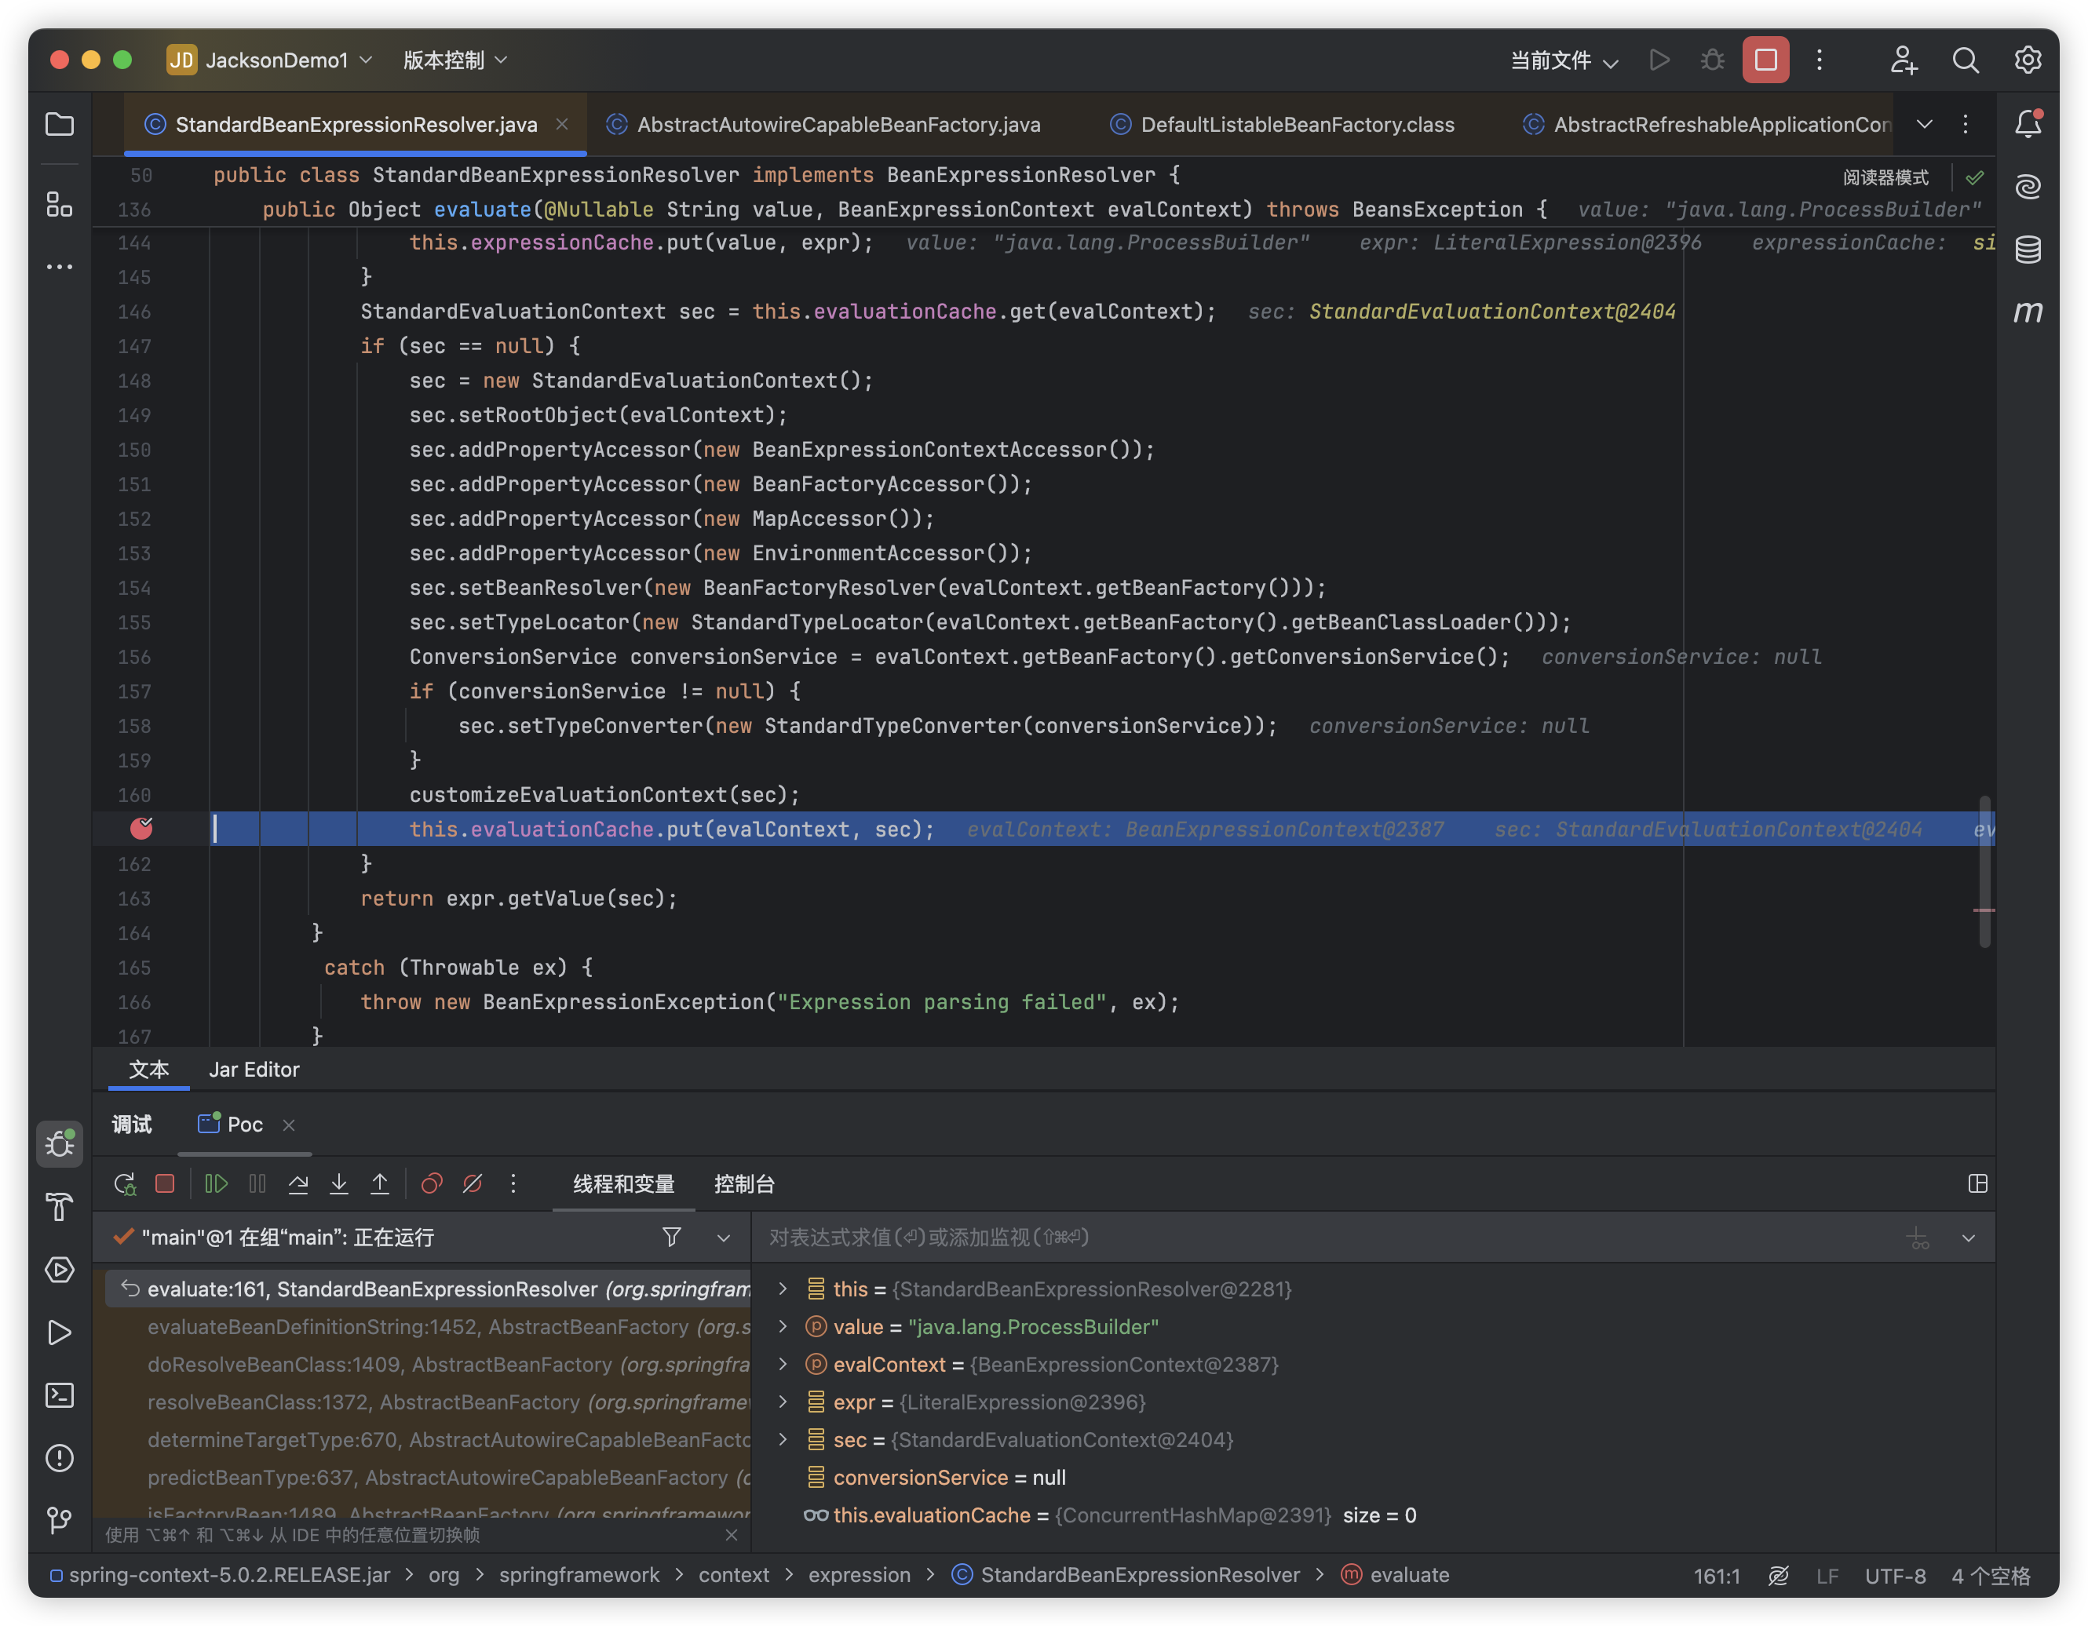This screenshot has width=2088, height=1626.
Task: Filter frames funnel icon
Action: (x=672, y=1237)
